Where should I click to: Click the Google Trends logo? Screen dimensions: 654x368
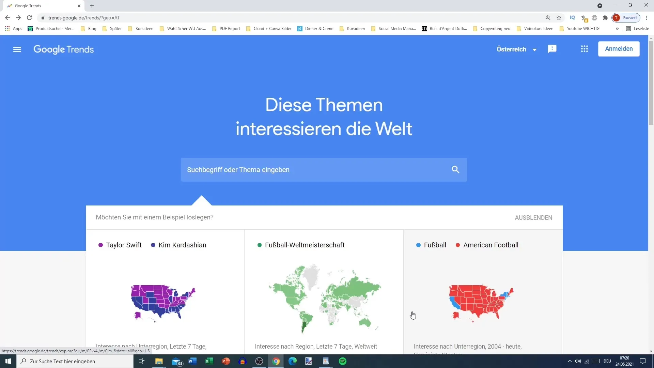coord(63,49)
